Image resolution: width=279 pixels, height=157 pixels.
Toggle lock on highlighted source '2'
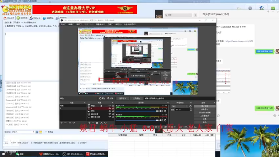tap(113, 108)
